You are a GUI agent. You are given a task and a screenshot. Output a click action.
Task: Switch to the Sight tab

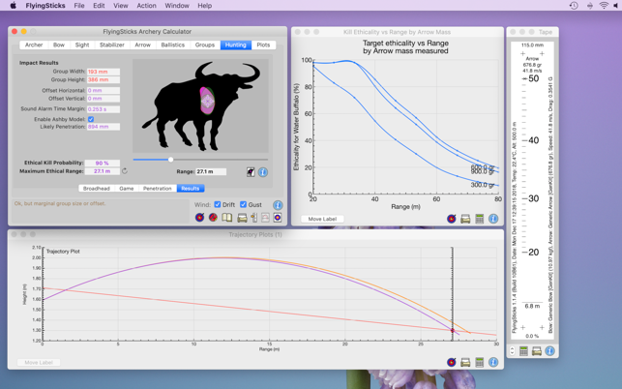[x=82, y=45]
